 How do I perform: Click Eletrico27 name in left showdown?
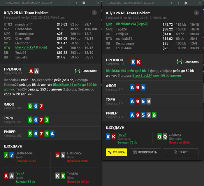point(74,153)
